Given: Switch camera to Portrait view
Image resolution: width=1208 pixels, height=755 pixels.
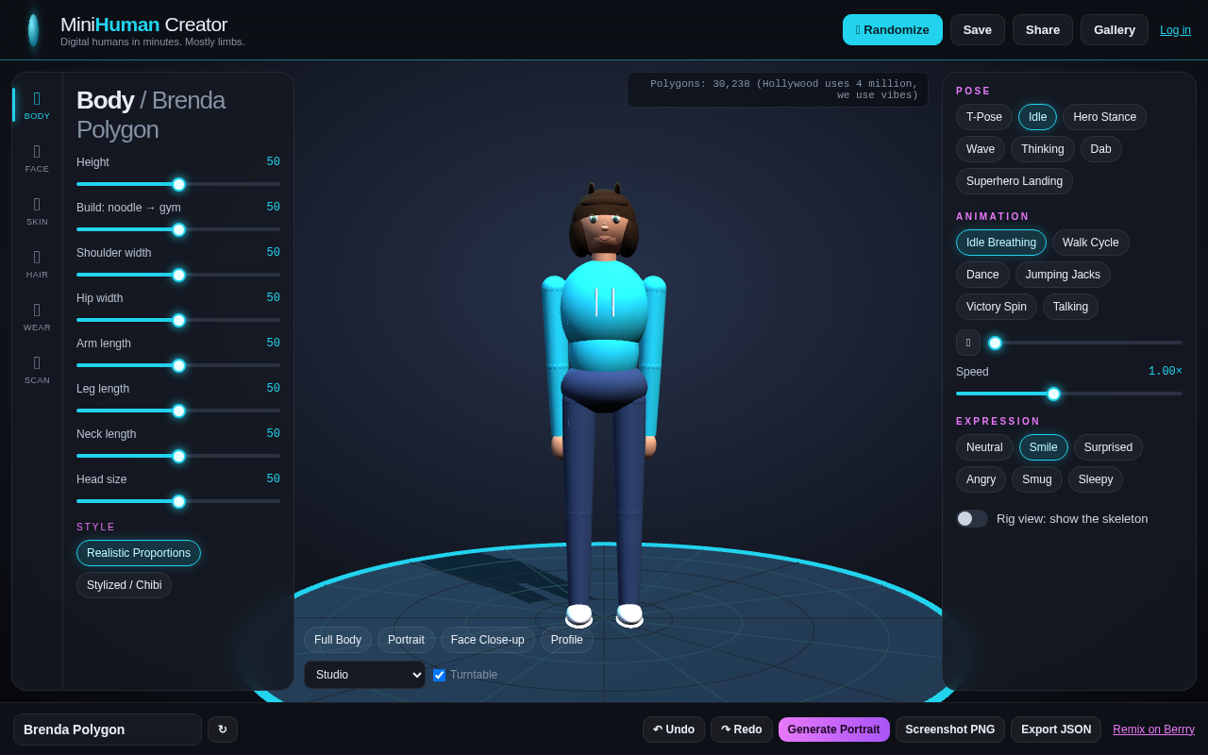Looking at the screenshot, I should click(x=406, y=640).
